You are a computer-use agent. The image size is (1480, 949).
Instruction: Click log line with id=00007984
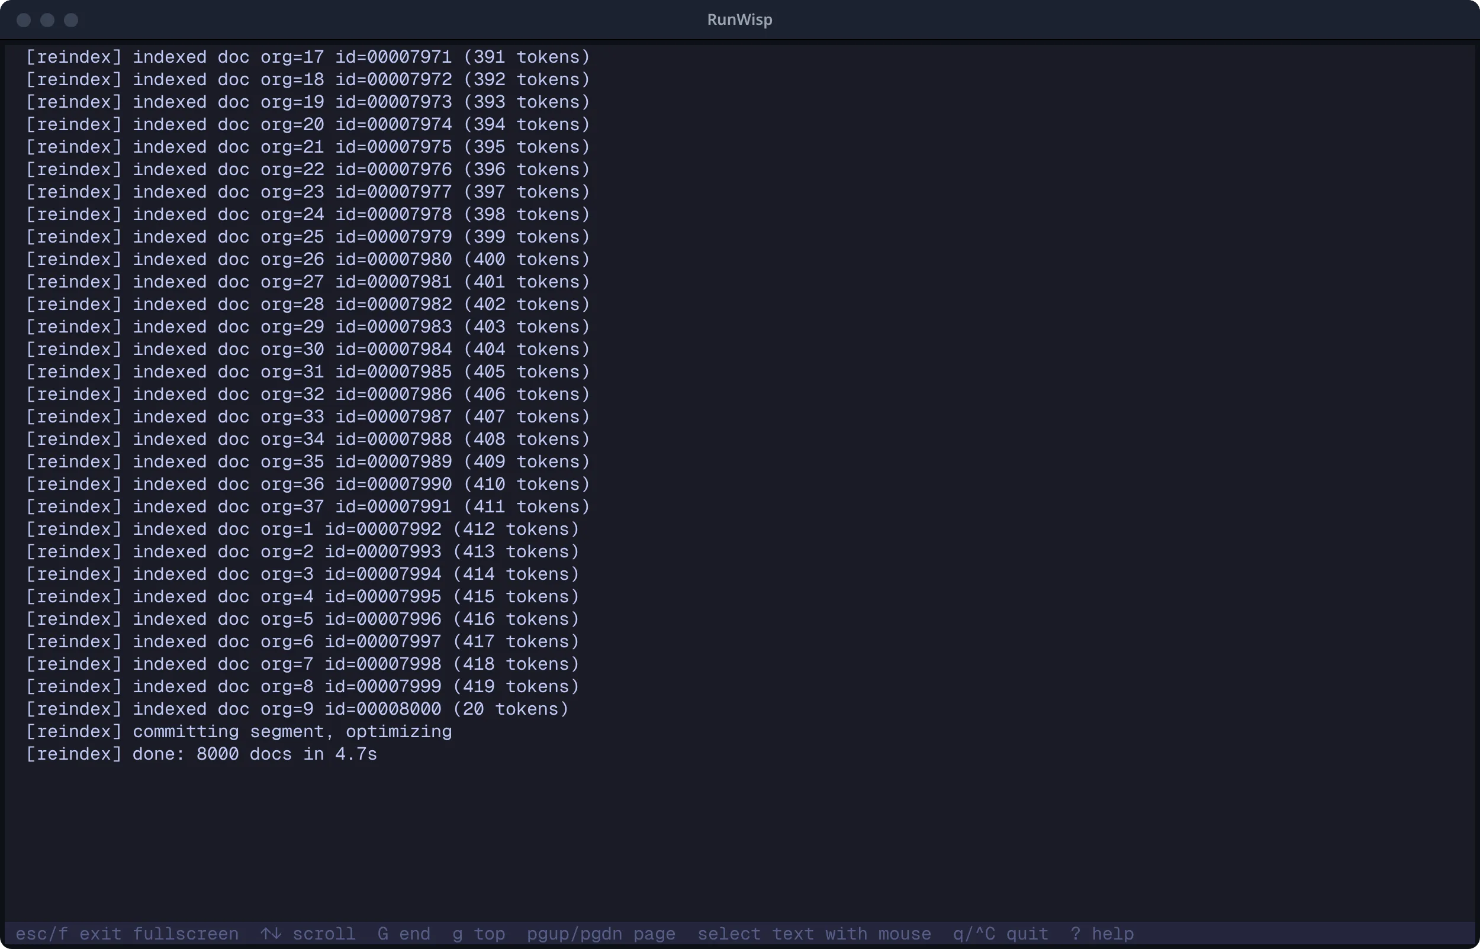pyautogui.click(x=308, y=350)
